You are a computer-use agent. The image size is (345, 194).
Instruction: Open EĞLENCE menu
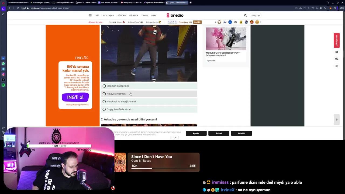point(134,15)
